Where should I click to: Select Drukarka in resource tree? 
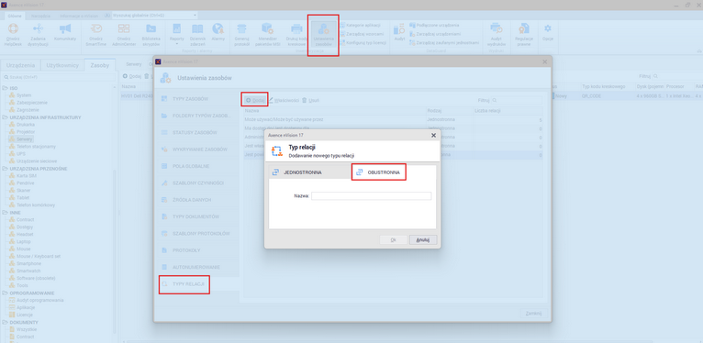click(x=26, y=125)
